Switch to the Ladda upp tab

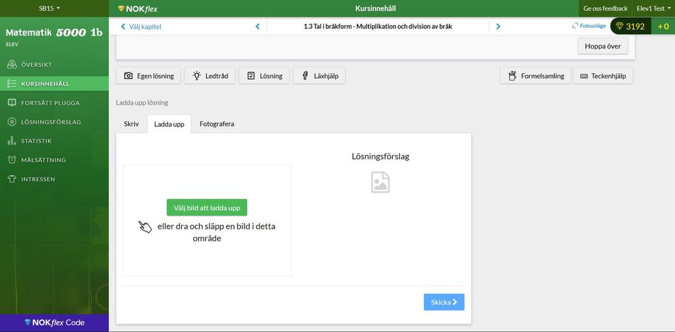tap(169, 124)
